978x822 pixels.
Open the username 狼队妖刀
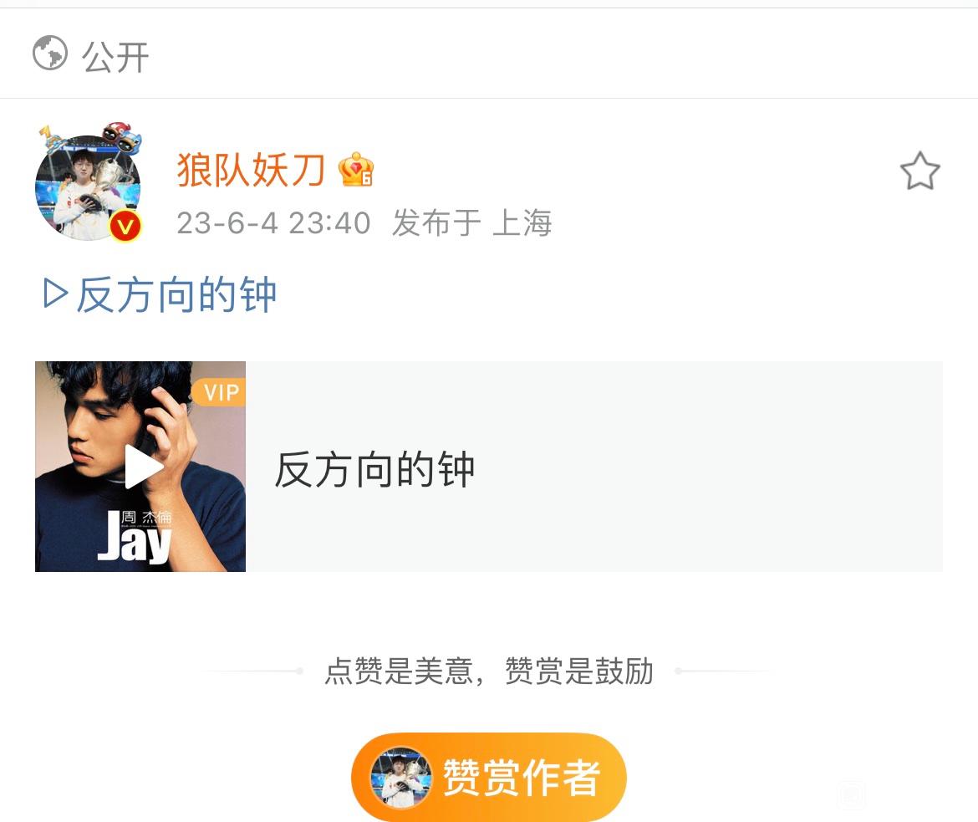(251, 170)
